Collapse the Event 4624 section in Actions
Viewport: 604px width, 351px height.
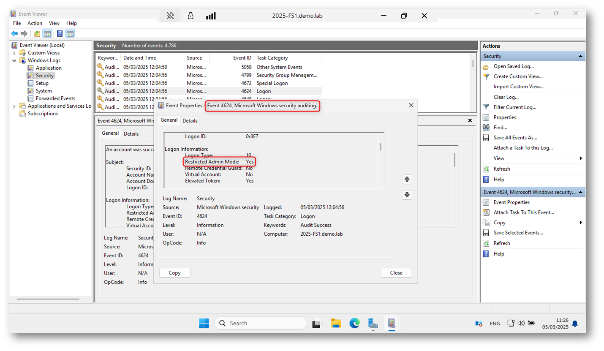click(581, 192)
